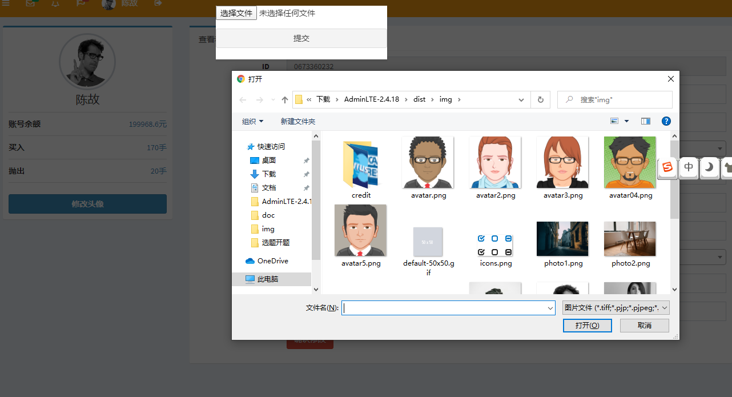Toggle the preview pane icon

click(646, 121)
